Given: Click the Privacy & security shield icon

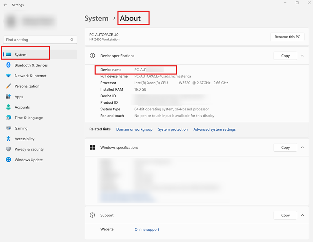Looking at the screenshot, I should (x=9, y=149).
